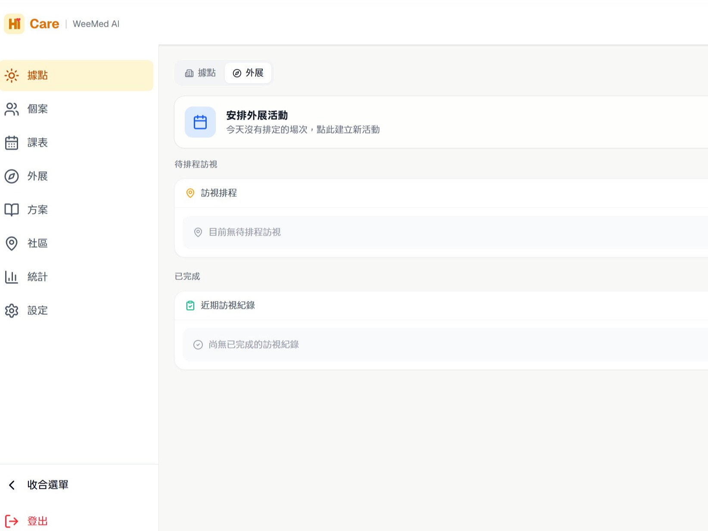Switch to the 據點 tab
The image size is (708, 531).
(200, 73)
